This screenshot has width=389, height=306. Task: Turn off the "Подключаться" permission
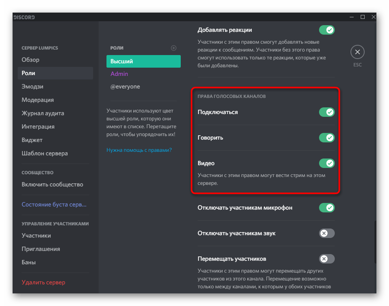327,112
